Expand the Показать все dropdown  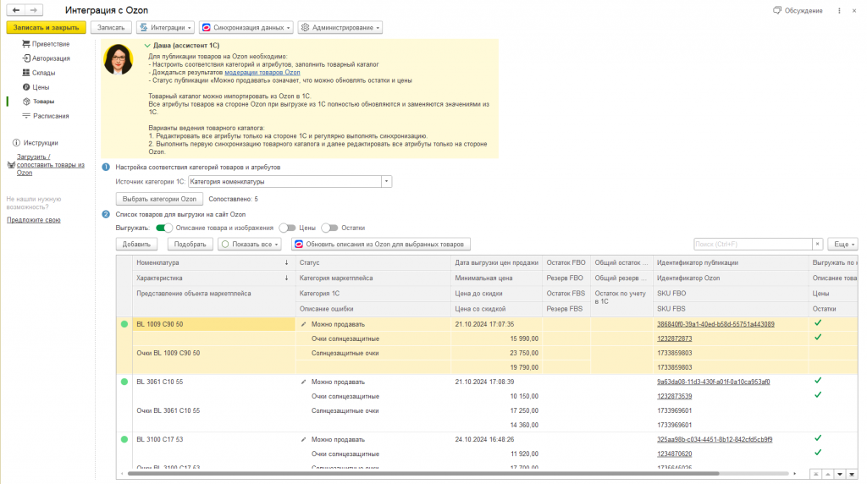coord(250,245)
